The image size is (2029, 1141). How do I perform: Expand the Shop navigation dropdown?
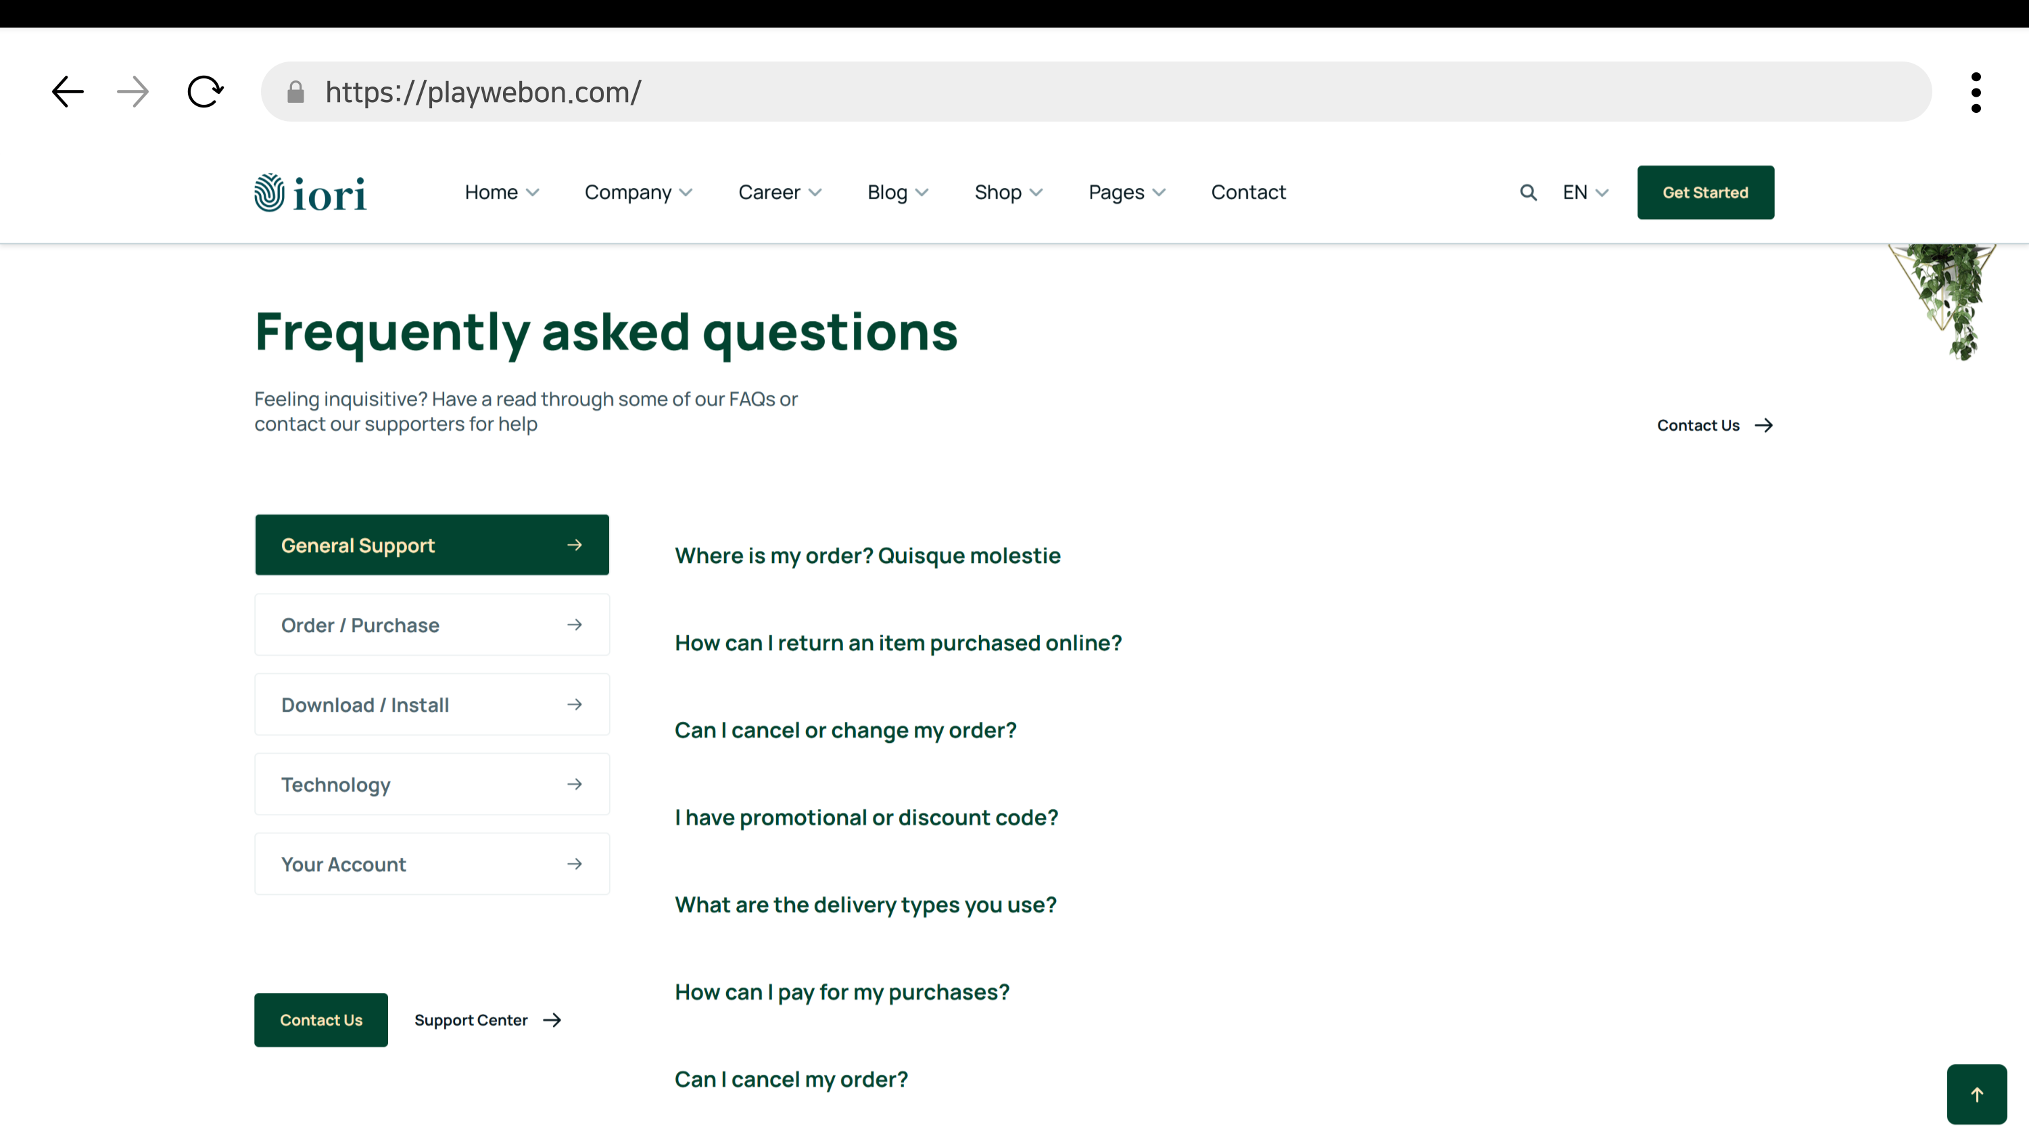[1008, 192]
